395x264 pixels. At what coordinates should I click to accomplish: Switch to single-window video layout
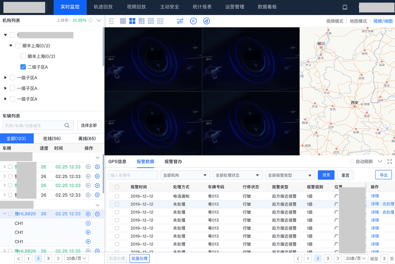click(123, 21)
